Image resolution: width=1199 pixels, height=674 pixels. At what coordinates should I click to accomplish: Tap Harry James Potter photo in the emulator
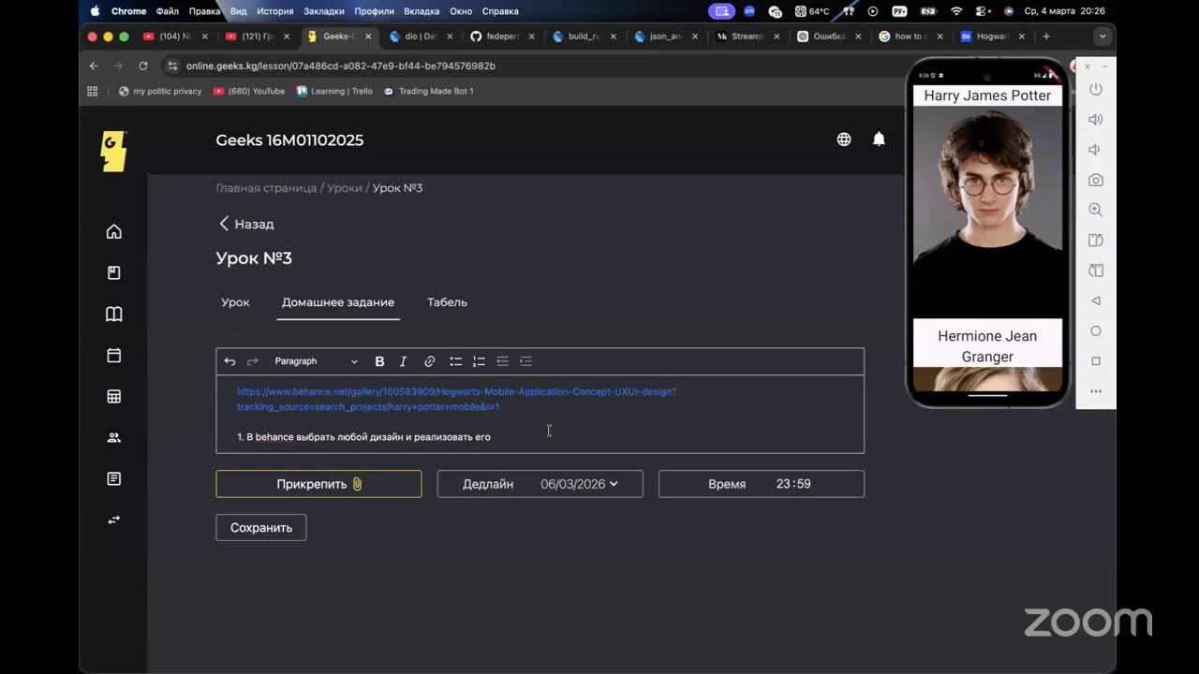pos(987,212)
